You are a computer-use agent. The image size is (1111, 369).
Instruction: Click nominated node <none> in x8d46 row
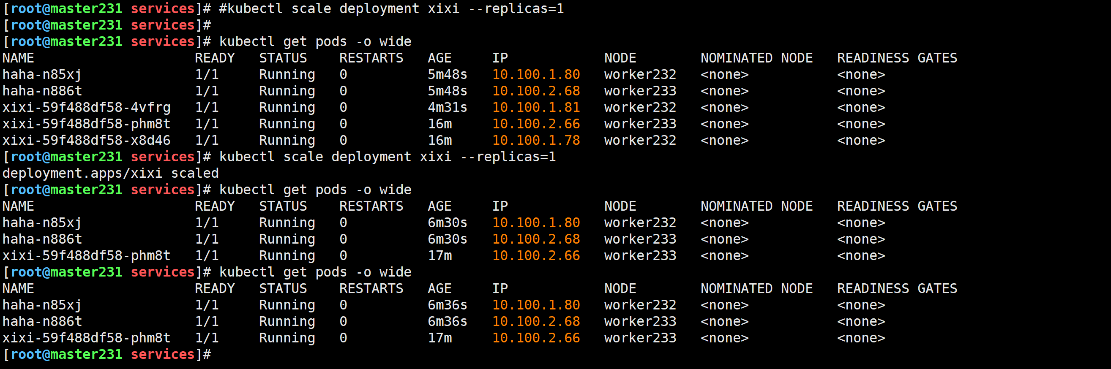click(x=725, y=140)
